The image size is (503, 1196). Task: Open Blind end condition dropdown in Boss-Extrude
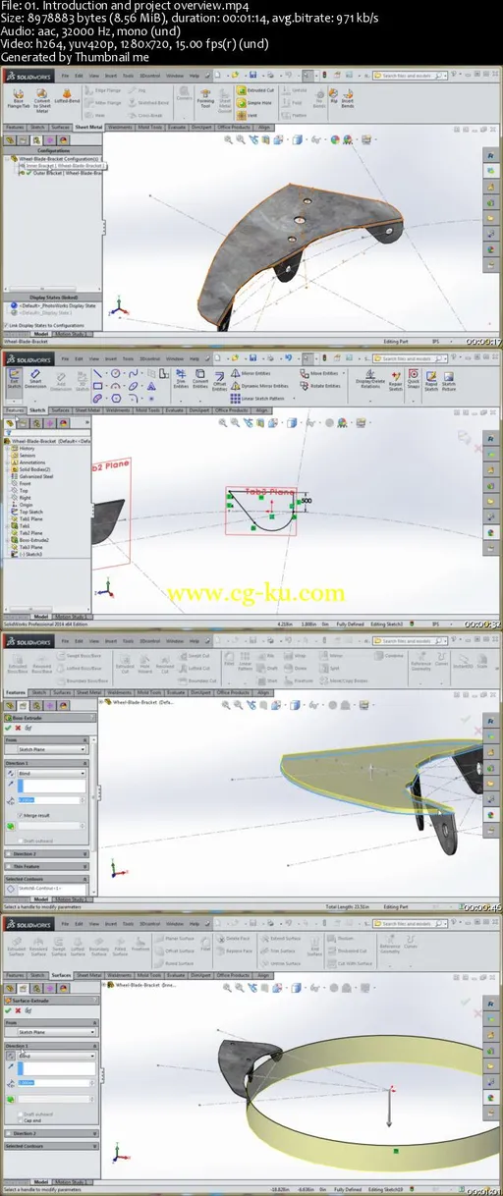[51, 773]
